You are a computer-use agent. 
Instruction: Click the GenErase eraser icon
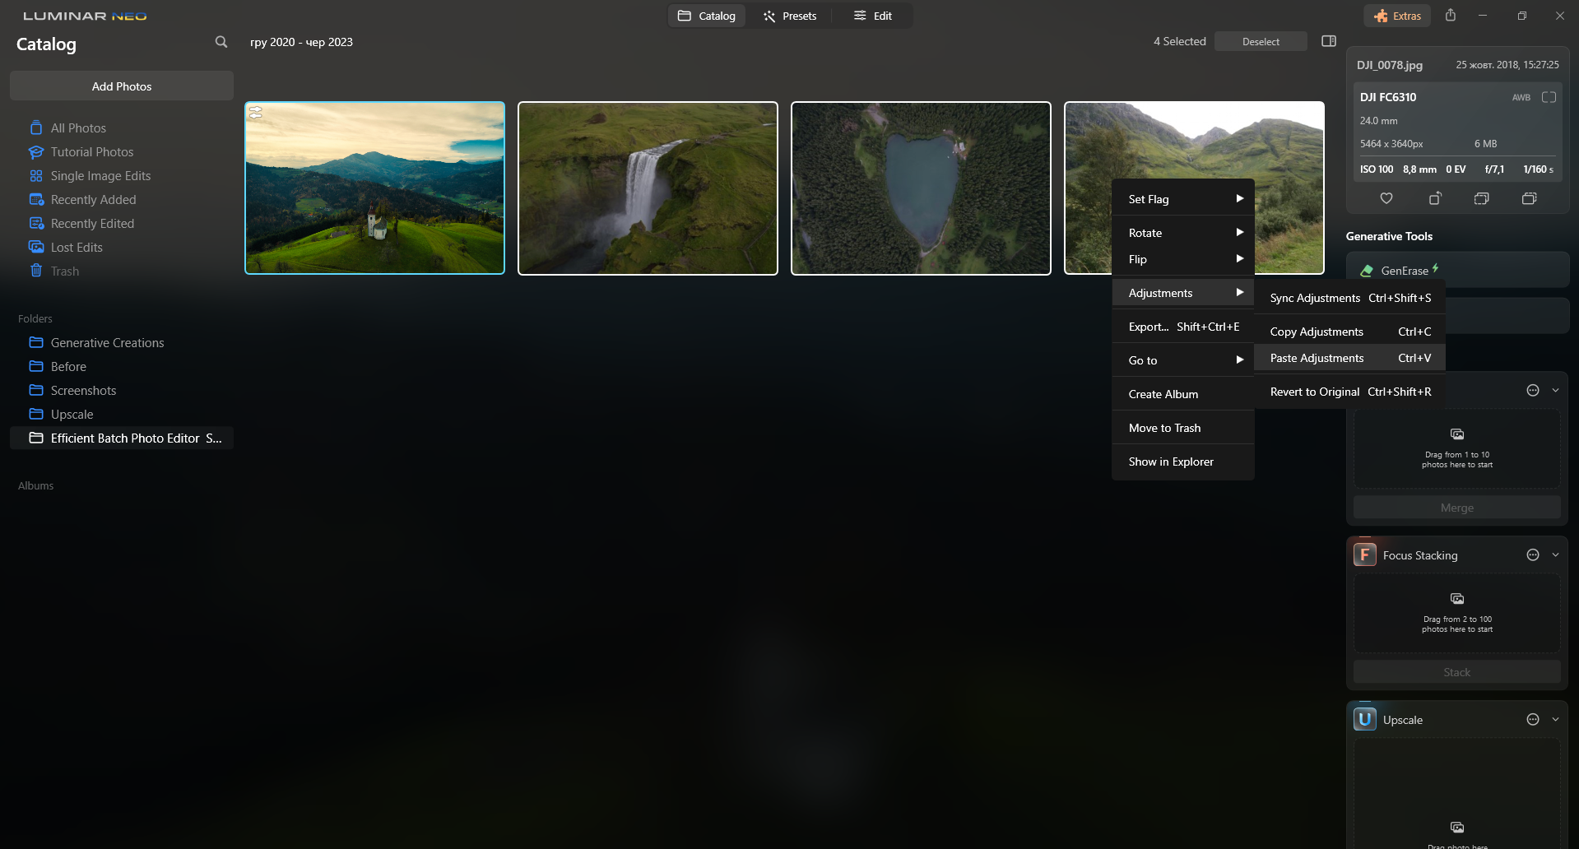tap(1367, 271)
